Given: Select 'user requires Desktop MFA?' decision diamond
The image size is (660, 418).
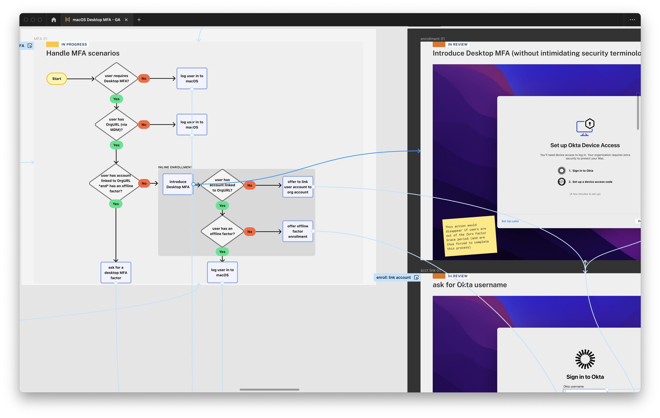Looking at the screenshot, I should coord(116,79).
